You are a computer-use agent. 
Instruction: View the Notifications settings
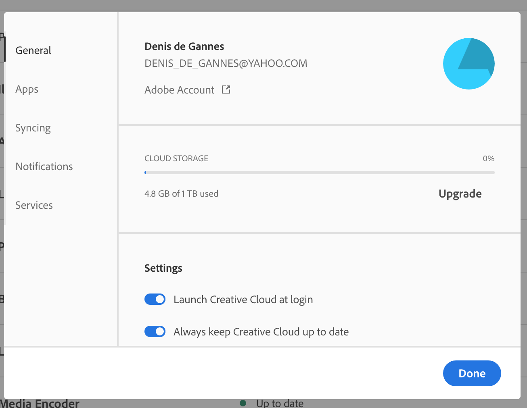click(x=44, y=166)
